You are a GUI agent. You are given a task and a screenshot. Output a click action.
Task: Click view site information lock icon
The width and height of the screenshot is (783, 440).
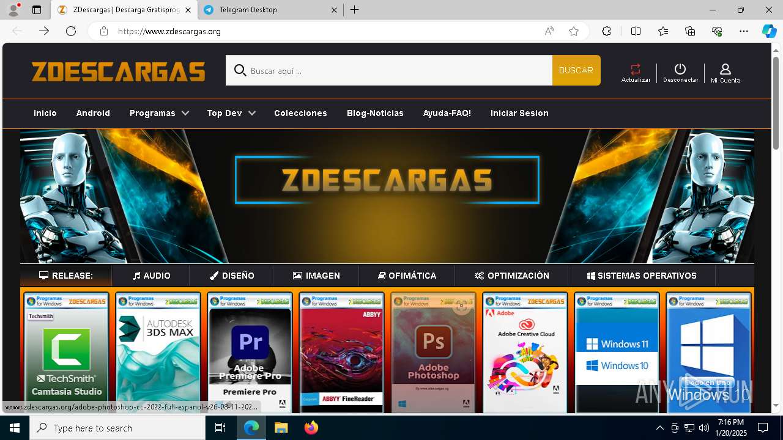point(104,31)
